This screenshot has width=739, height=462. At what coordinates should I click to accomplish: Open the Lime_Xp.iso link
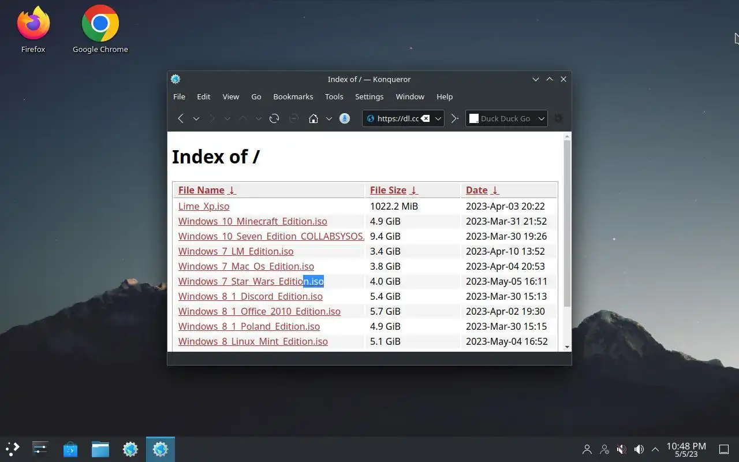(x=204, y=206)
